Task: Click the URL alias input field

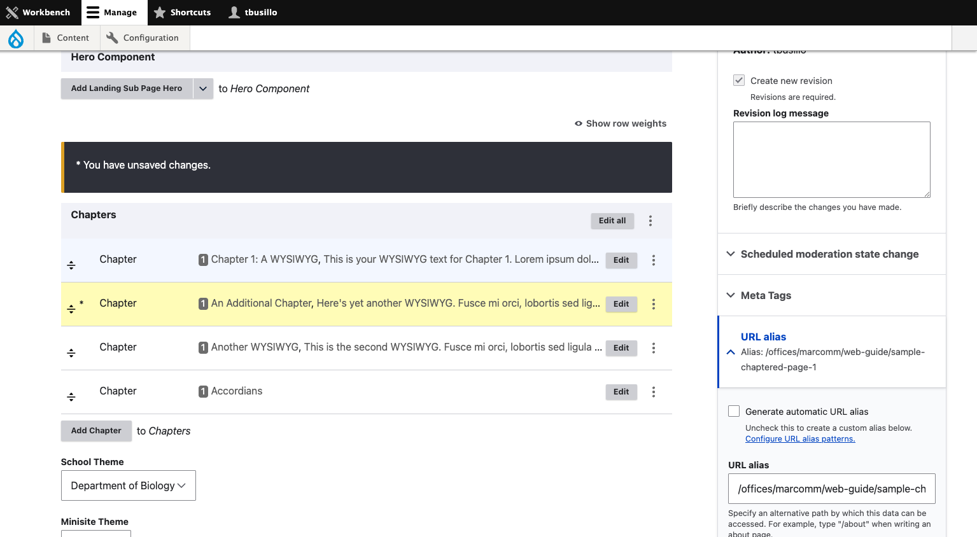Action: click(831, 489)
